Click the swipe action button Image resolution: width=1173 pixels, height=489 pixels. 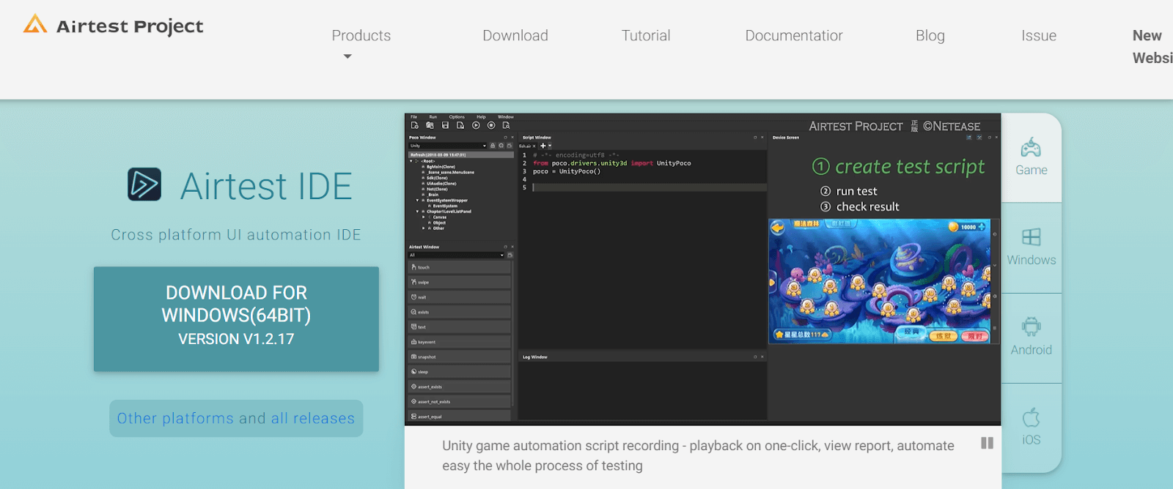459,282
